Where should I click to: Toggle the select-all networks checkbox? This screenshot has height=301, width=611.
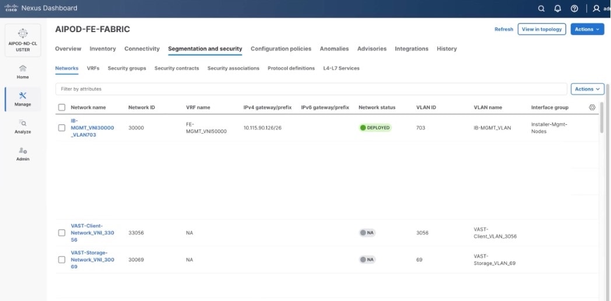[62, 107]
